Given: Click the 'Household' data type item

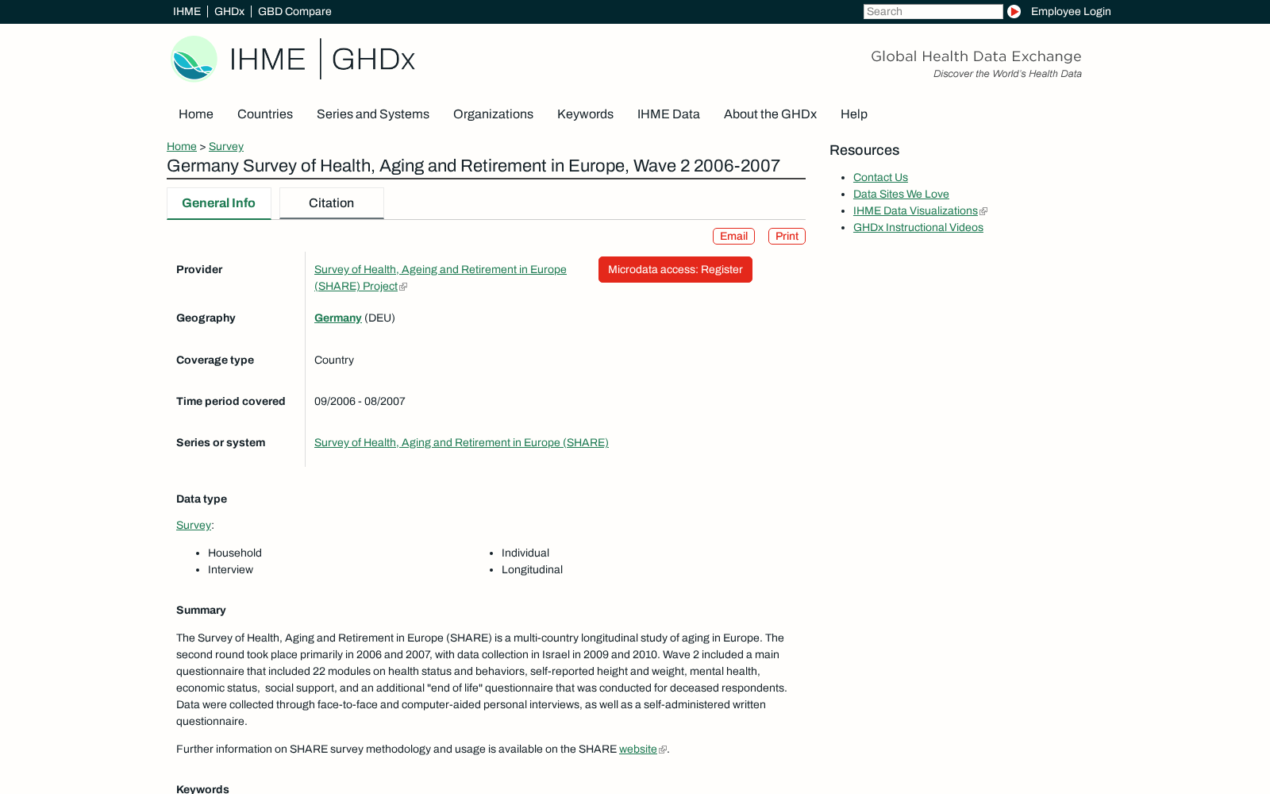Looking at the screenshot, I should point(235,553).
